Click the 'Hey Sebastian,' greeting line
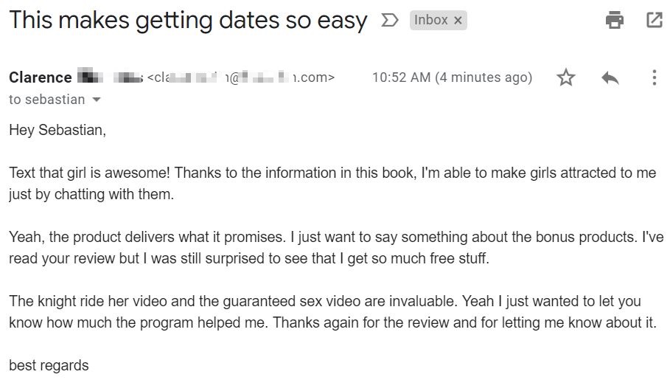670x380 pixels. (57, 130)
